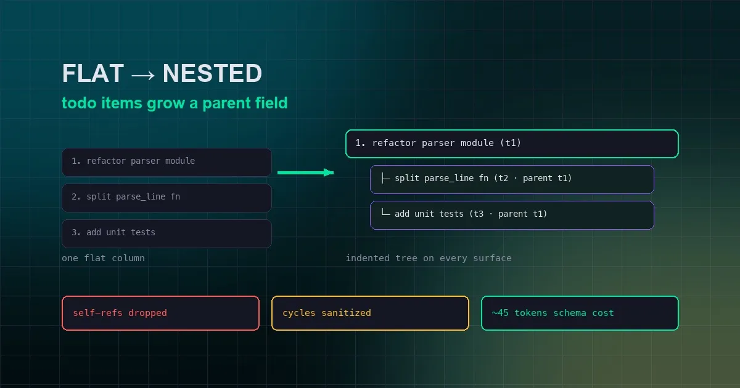This screenshot has height=388, width=740.
Task: Click the child node 'split parse_line fn (t2)'
Action: [512, 179]
